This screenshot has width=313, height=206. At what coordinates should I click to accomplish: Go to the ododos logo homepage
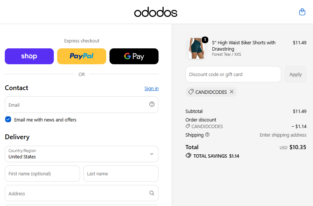(156, 12)
